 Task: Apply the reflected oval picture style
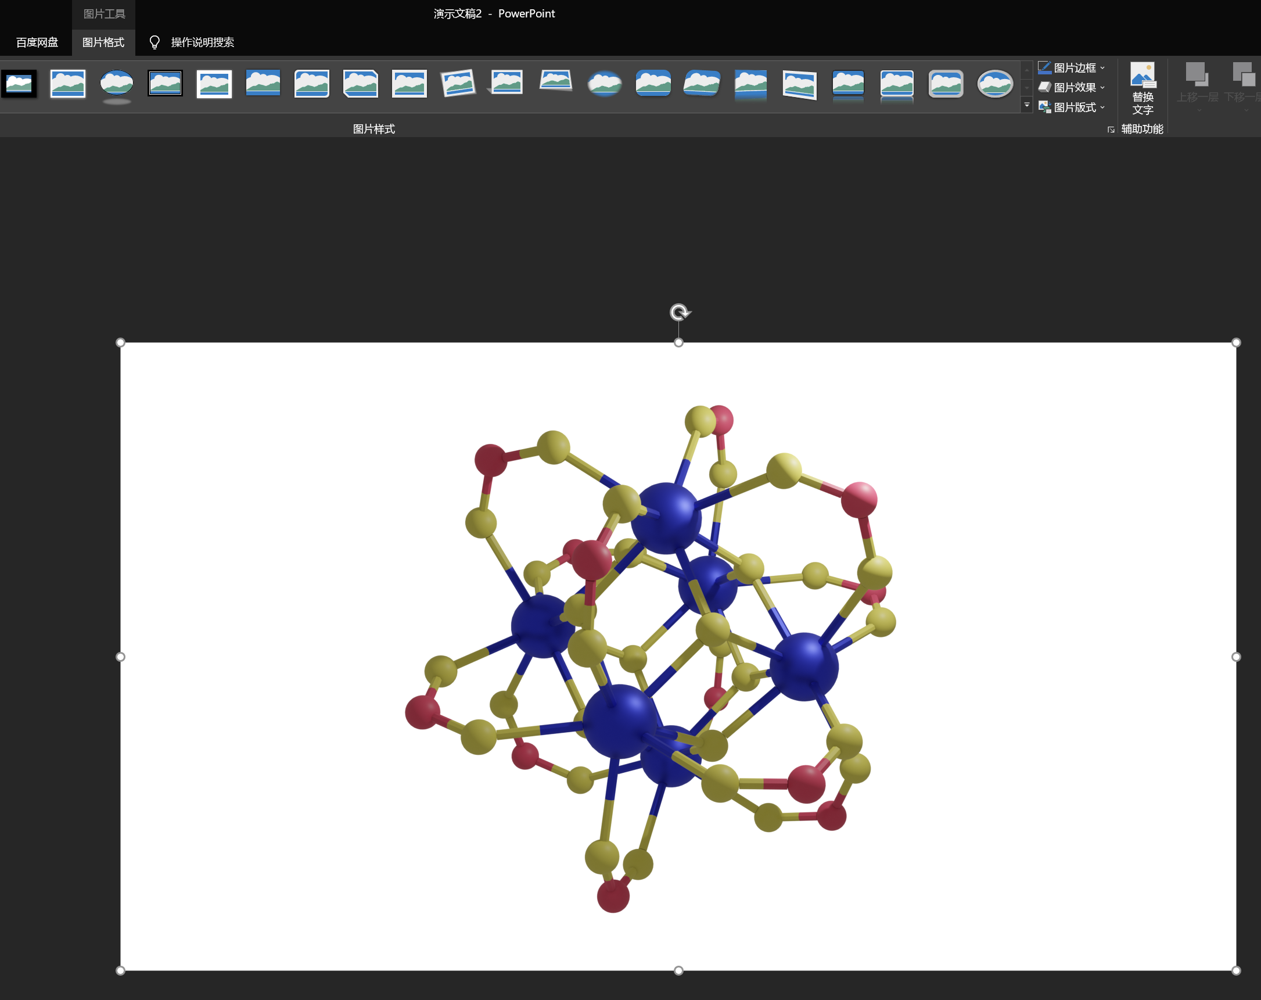116,86
